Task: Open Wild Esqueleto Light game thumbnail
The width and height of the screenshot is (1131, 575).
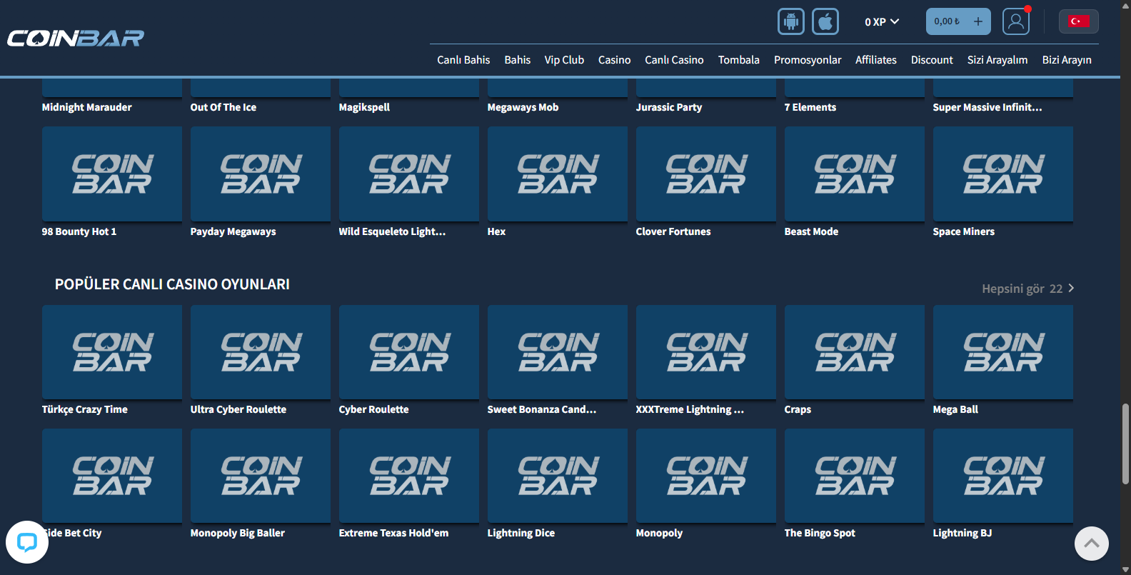Action: pyautogui.click(x=409, y=174)
